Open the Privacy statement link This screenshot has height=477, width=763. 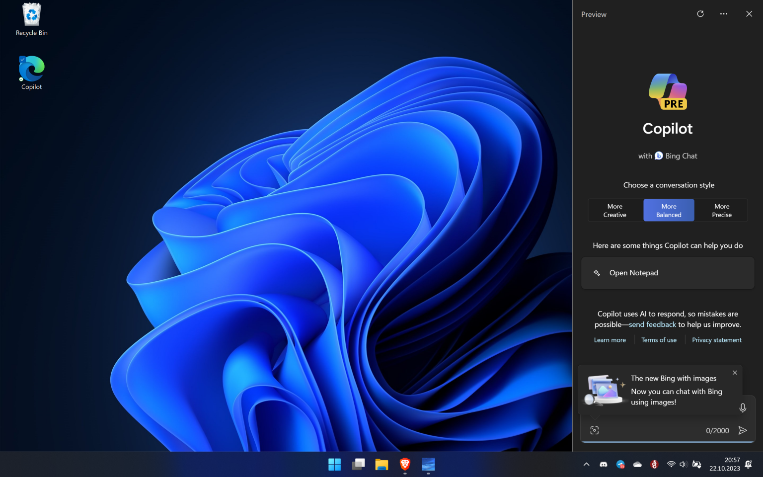point(717,340)
